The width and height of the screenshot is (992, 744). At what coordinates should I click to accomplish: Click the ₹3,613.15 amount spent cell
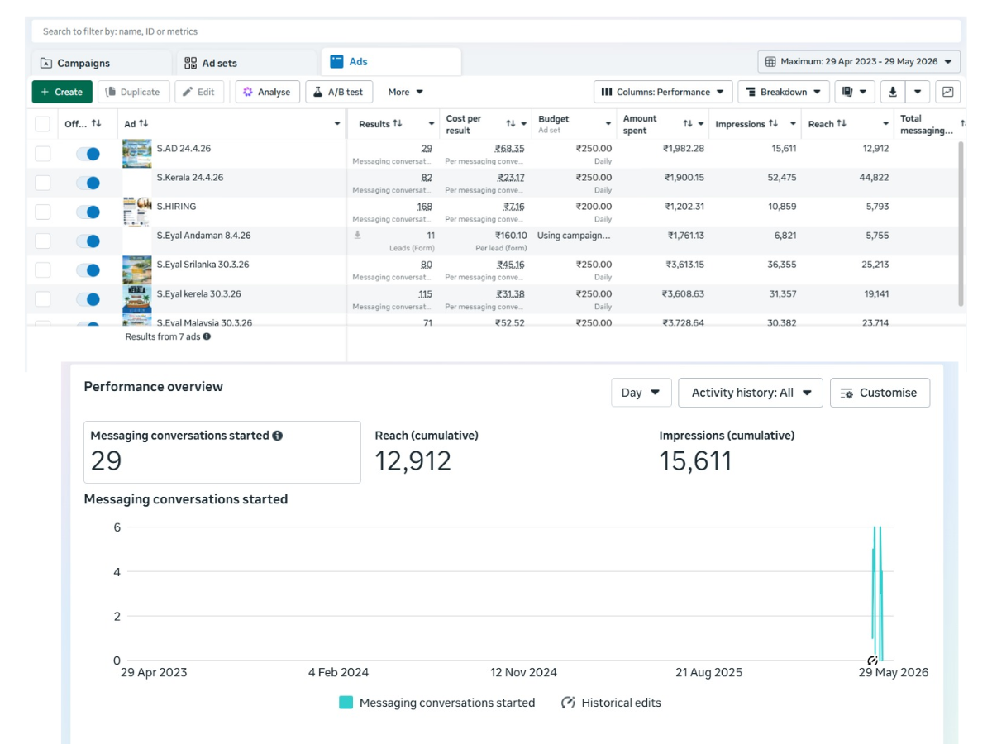point(684,265)
